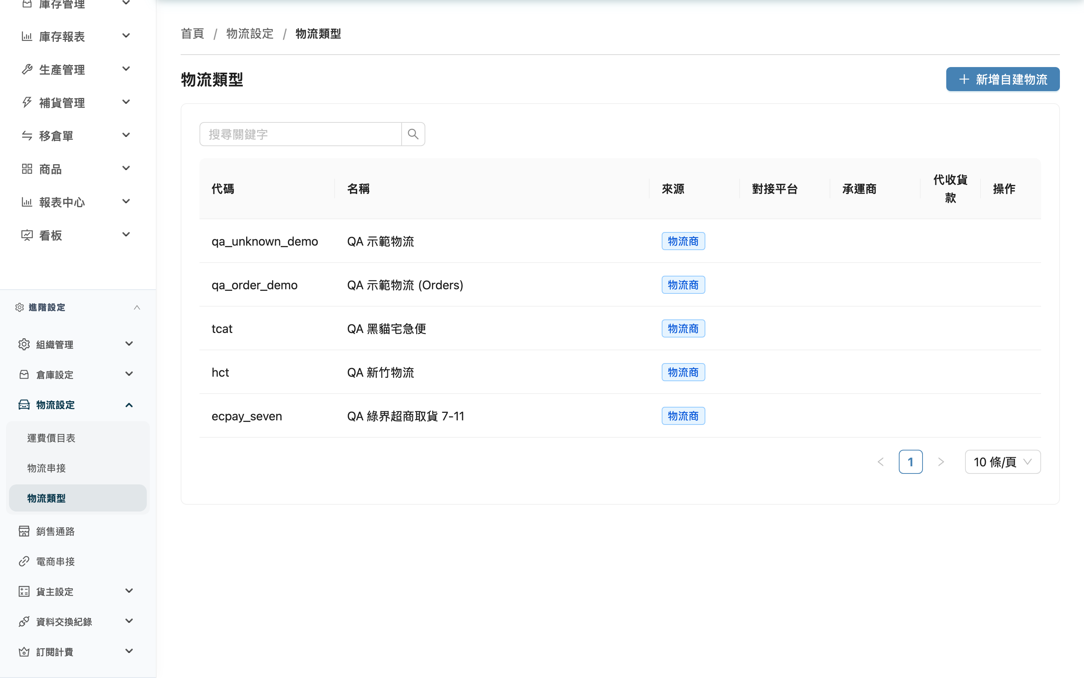
Task: Click the 生產管理 wrench icon
Action: click(27, 70)
